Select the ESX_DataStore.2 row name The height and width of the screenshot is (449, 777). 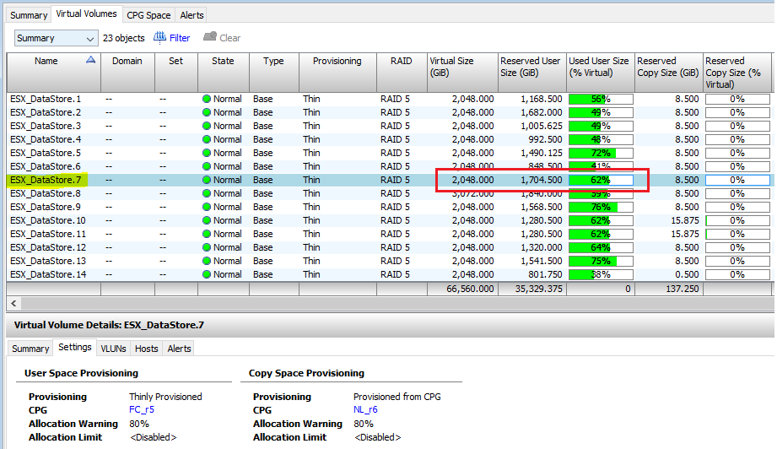point(46,112)
